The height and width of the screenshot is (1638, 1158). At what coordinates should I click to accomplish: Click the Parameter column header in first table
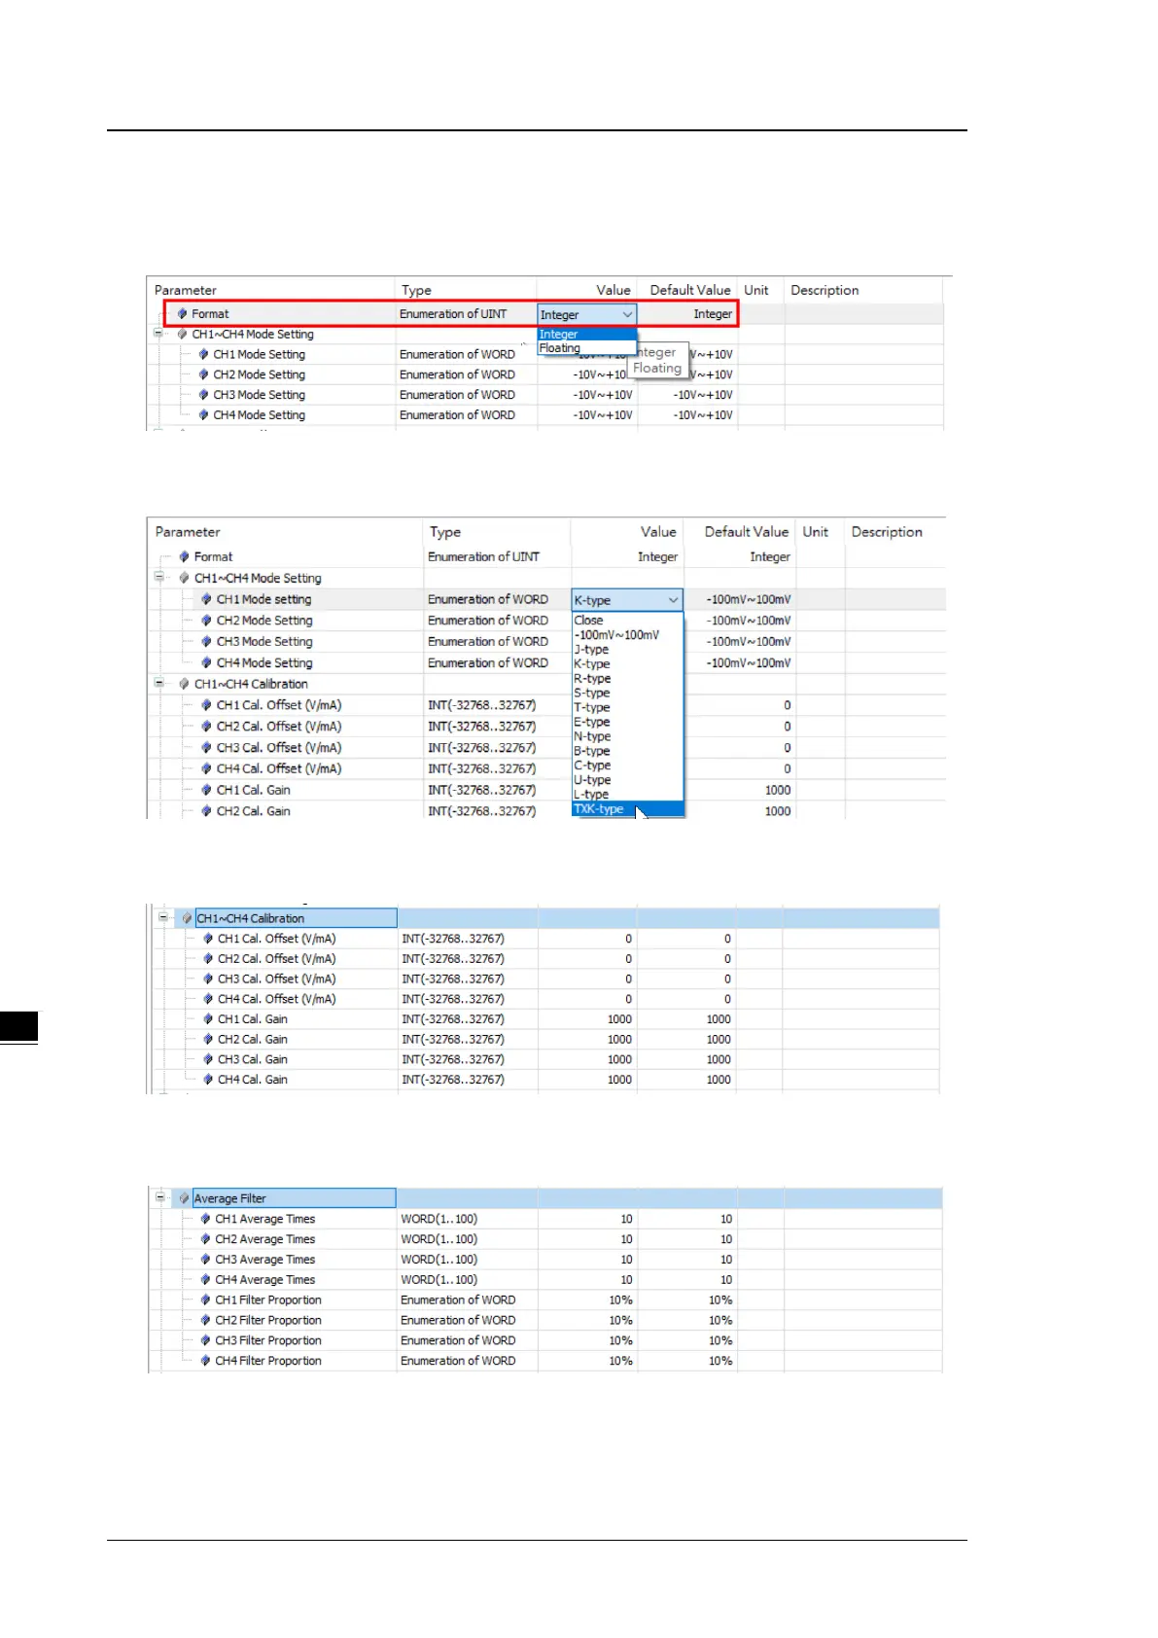click(186, 290)
